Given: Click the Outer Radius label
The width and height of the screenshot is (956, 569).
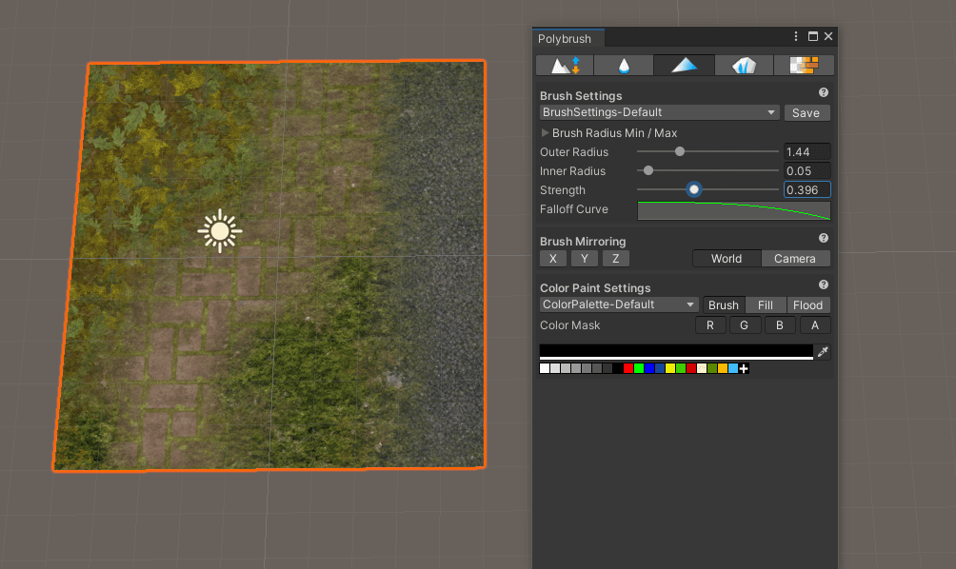Looking at the screenshot, I should [x=574, y=151].
